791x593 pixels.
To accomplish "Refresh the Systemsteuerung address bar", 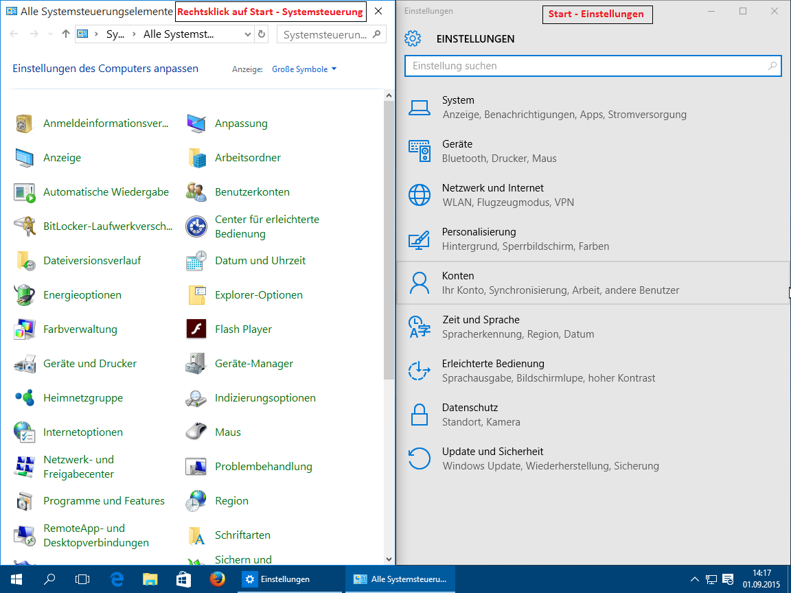I will [x=262, y=34].
